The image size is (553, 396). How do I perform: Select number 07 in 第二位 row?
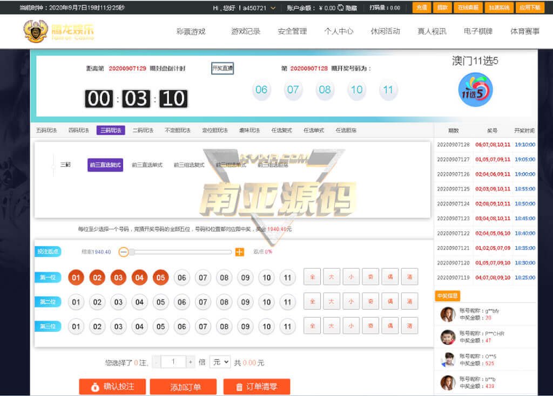pyautogui.click(x=203, y=302)
